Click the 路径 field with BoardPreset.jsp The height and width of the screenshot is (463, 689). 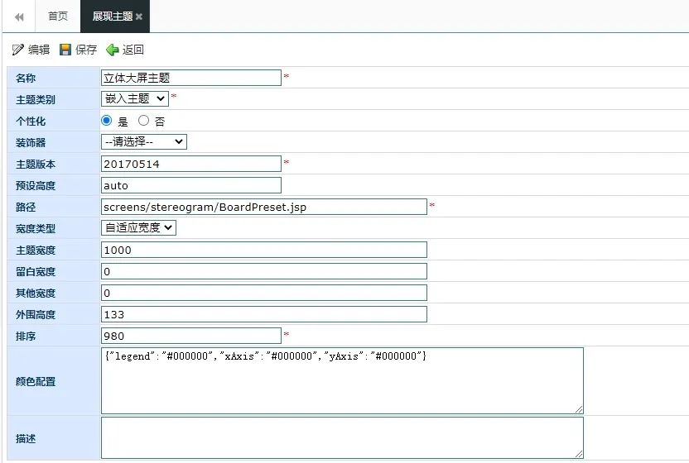point(264,207)
